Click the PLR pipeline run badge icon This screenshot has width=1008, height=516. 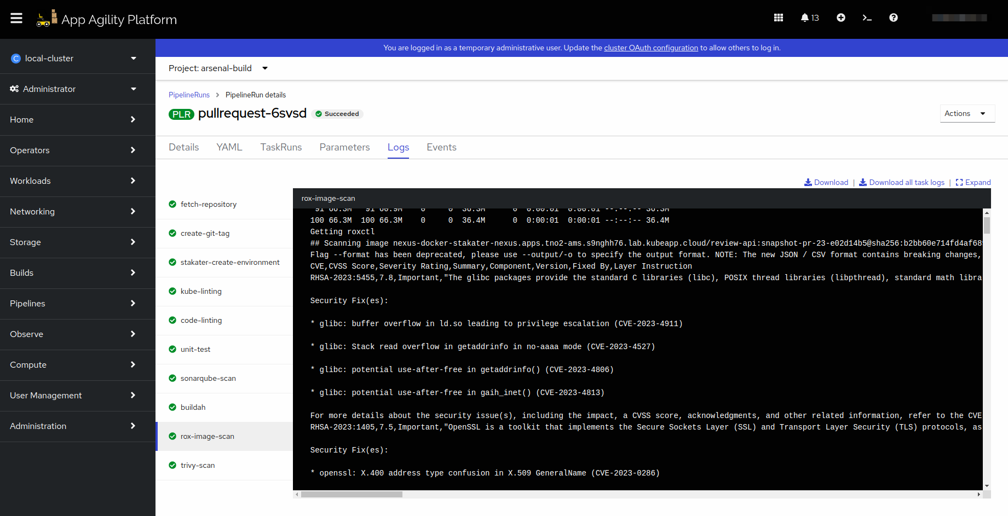coord(181,114)
